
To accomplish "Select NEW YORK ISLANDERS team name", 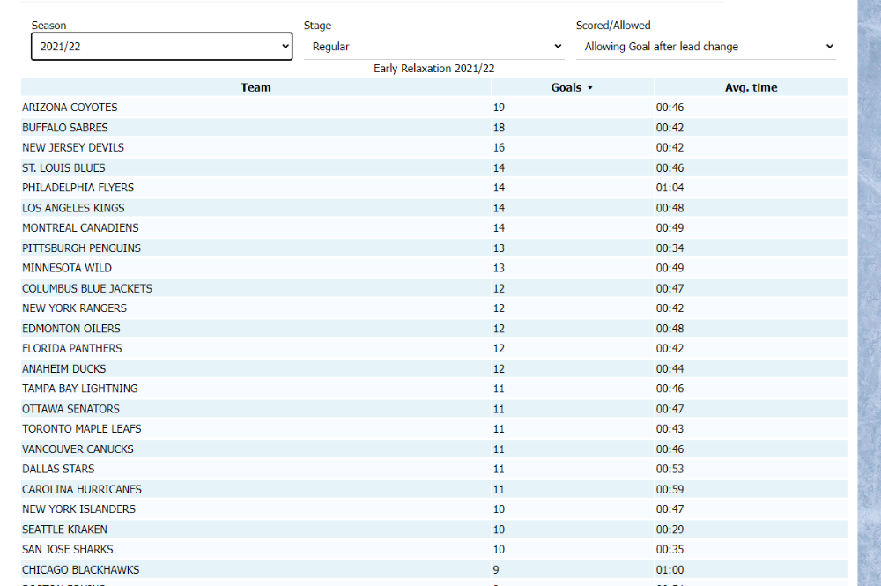I will click(x=78, y=509).
